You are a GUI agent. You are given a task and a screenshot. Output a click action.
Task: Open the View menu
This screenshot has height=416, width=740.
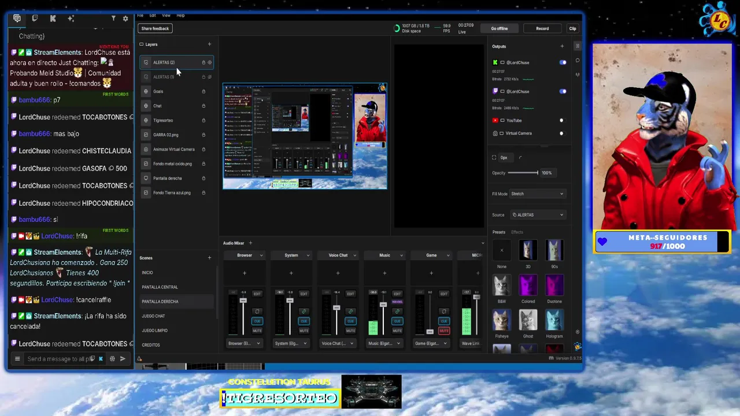pos(166,16)
